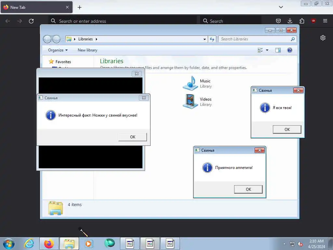Open the Firefox hamburger application menu
The height and width of the screenshot is (250, 333).
coord(325,21)
